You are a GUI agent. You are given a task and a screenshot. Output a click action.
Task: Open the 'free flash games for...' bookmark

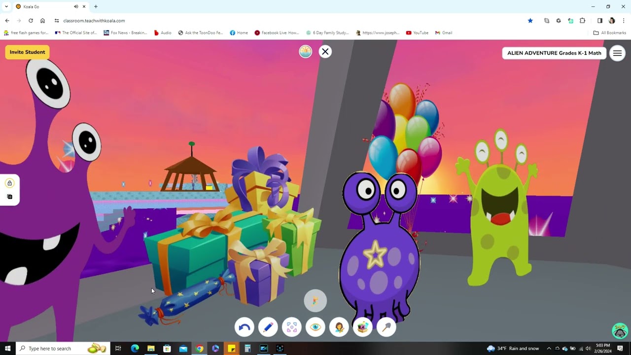[x=26, y=33]
